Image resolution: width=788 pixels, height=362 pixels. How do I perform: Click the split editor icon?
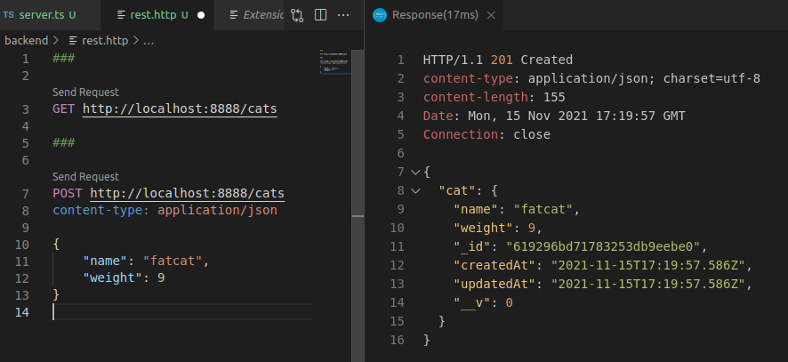[x=320, y=15]
